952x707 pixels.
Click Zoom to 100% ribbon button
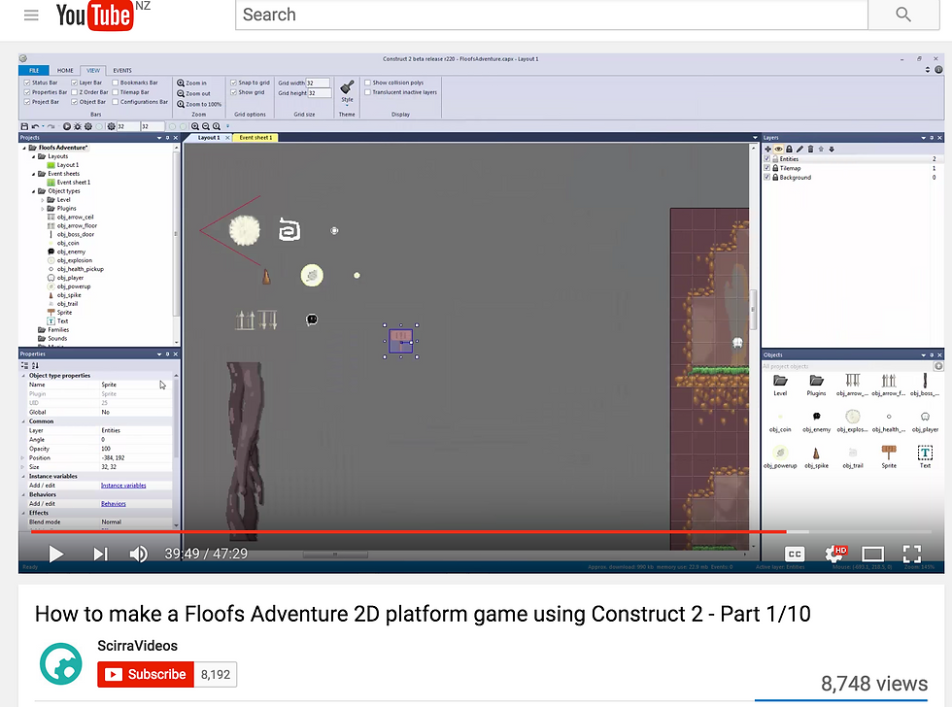[x=199, y=104]
